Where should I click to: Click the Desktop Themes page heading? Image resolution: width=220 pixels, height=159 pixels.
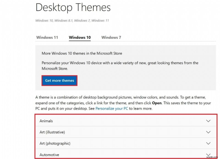[x=73, y=8]
